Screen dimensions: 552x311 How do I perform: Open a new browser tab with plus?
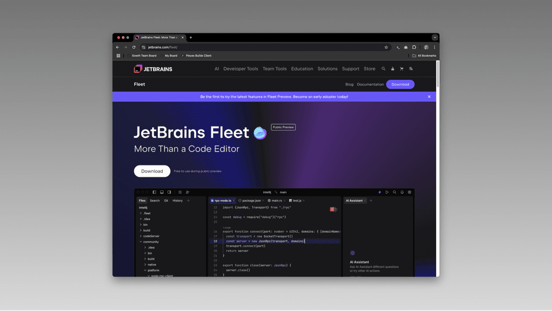click(191, 37)
